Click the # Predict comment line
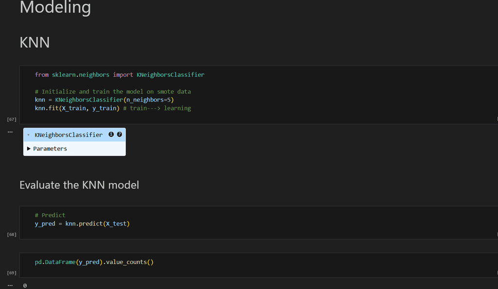 pos(50,215)
